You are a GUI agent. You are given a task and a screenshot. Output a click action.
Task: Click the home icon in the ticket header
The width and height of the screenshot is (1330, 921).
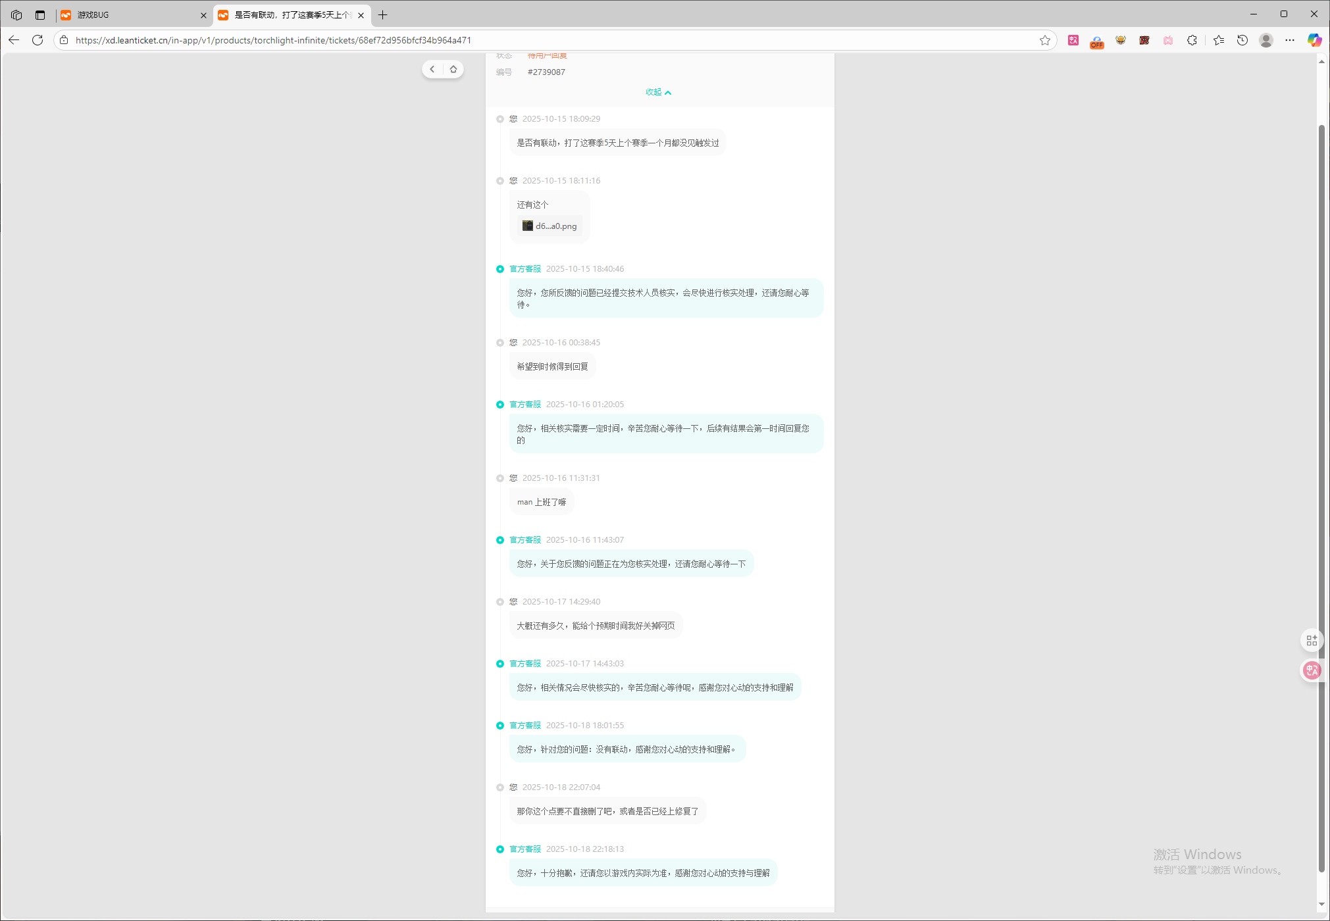click(453, 69)
